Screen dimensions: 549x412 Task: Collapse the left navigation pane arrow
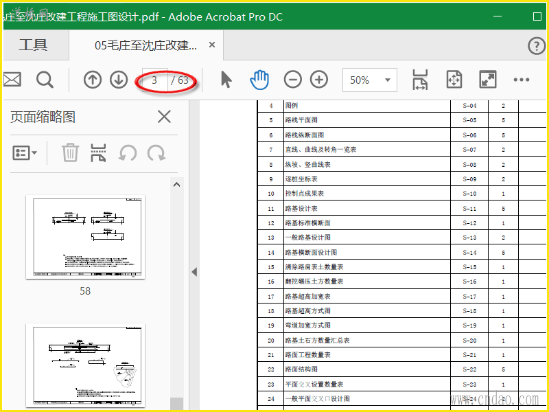coord(194,272)
